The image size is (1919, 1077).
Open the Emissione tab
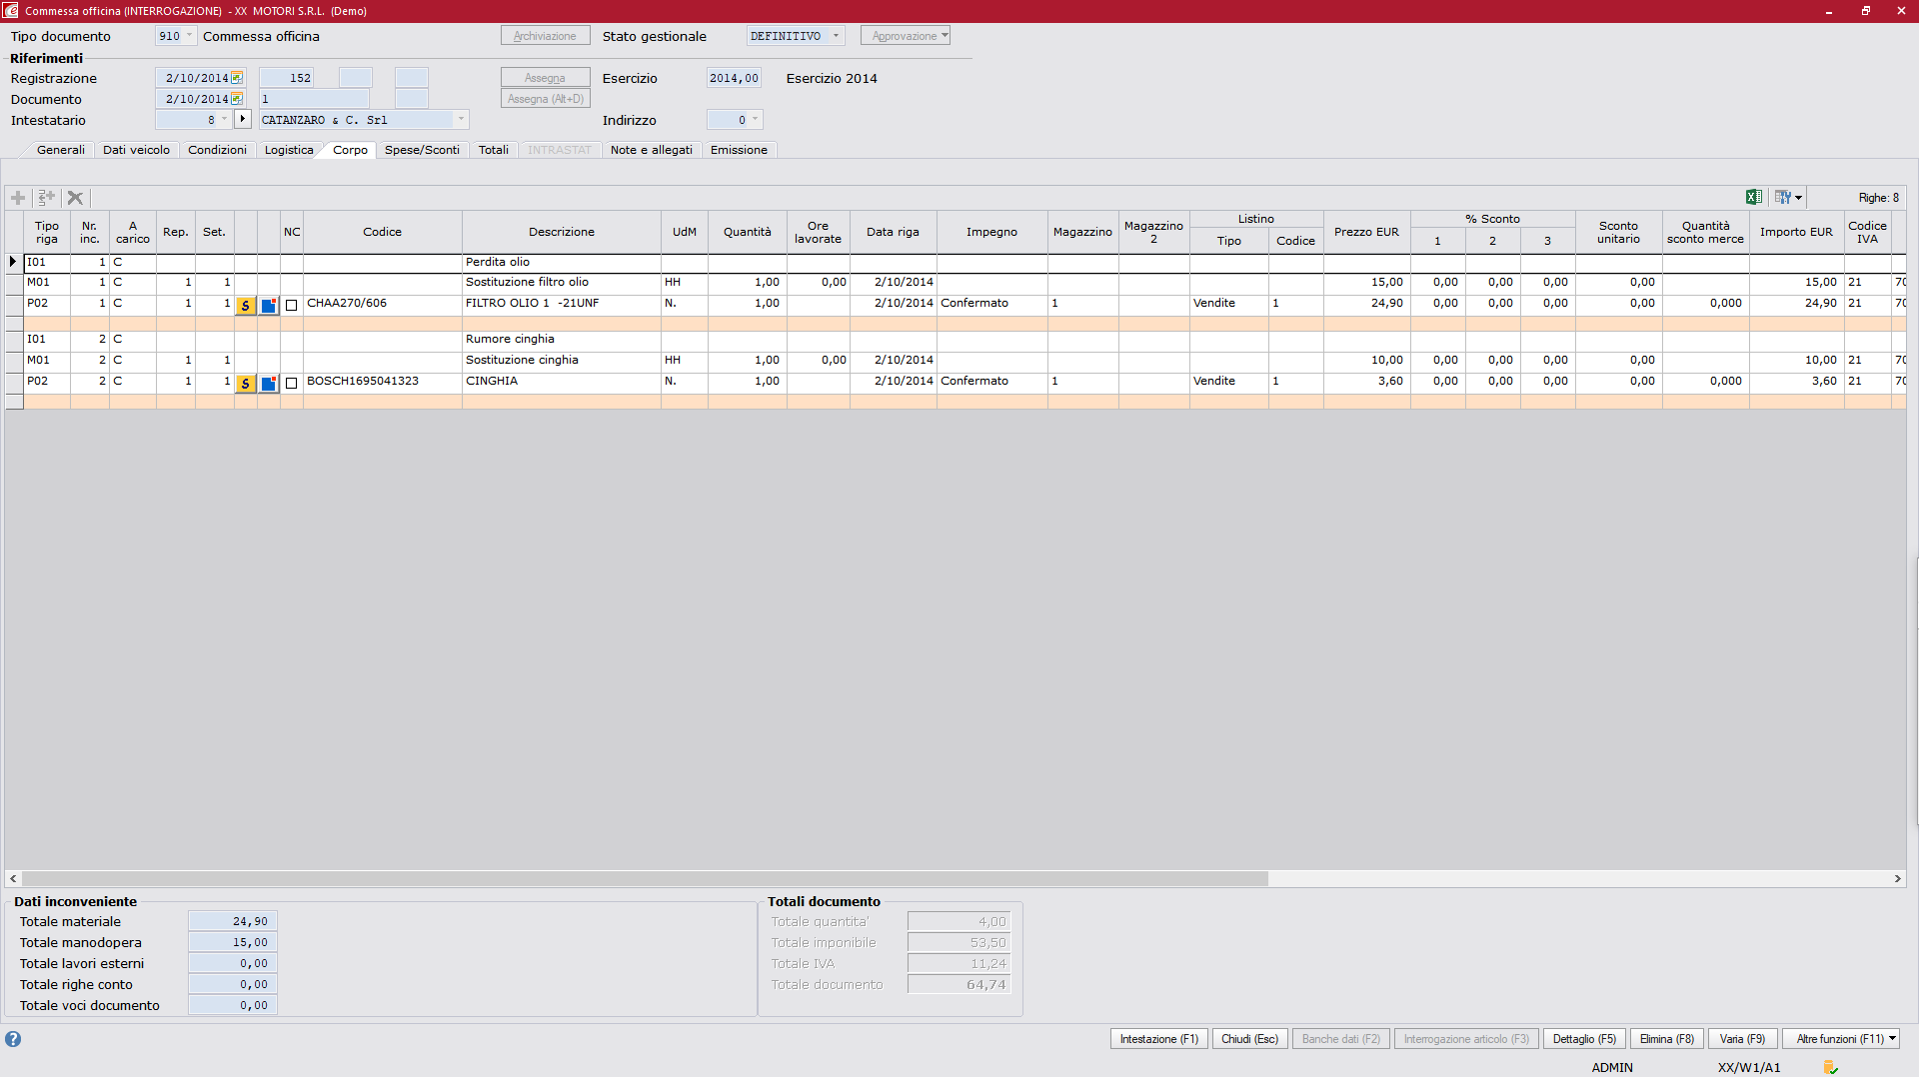(739, 150)
